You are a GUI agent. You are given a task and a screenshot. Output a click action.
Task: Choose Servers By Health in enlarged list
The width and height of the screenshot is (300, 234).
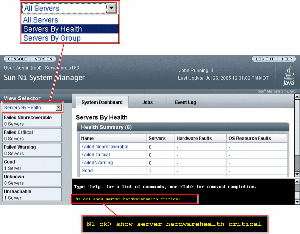click(x=70, y=29)
